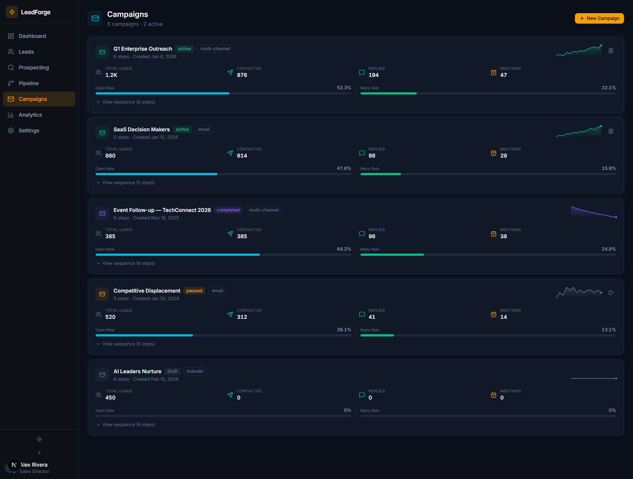Open the Analytics panel
The height and width of the screenshot is (479, 633).
(30, 114)
